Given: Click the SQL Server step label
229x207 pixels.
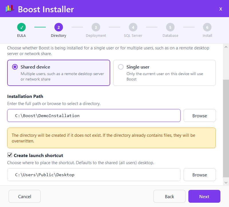Looking at the screenshot, I should click(133, 35).
